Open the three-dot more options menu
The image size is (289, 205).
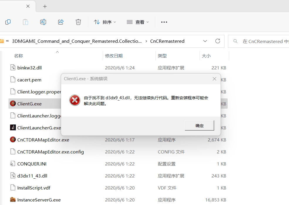(x=164, y=22)
